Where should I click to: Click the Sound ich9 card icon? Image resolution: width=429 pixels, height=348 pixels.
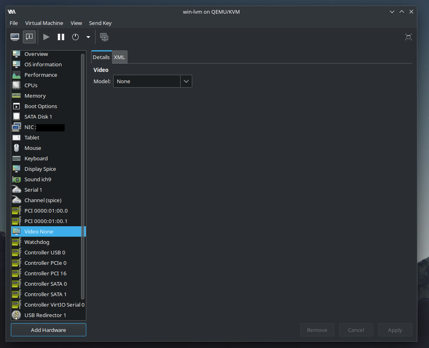16,180
